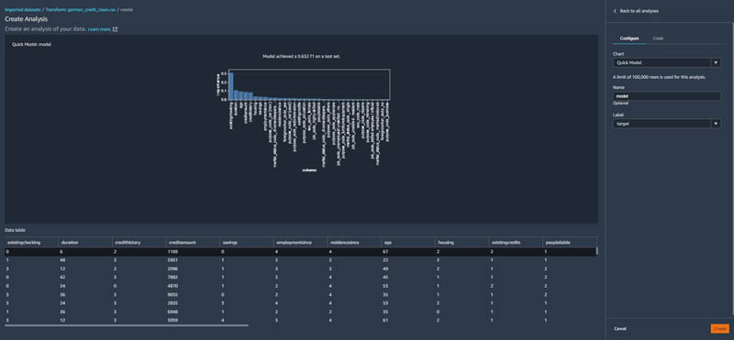Click creditamount cell 3059
The width and height of the screenshot is (734, 340).
[x=172, y=320]
